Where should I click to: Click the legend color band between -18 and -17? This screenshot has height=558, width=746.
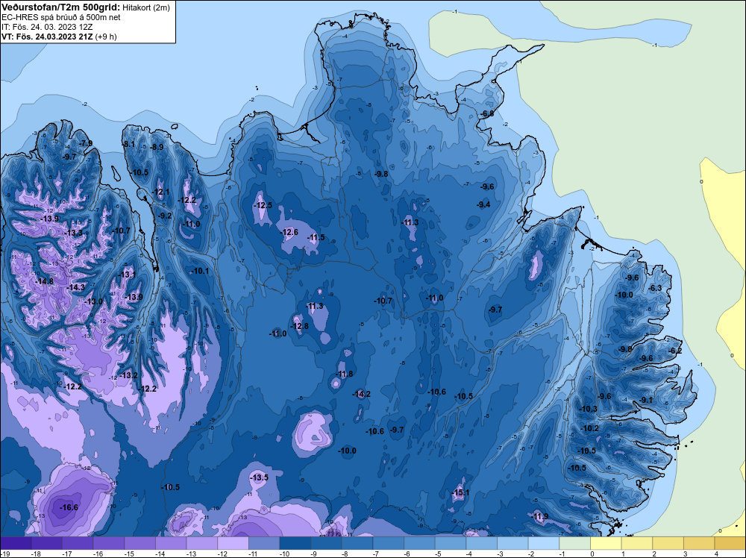point(46,543)
